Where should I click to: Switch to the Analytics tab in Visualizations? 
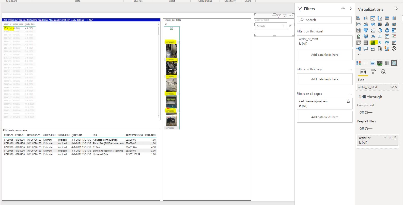(383, 72)
